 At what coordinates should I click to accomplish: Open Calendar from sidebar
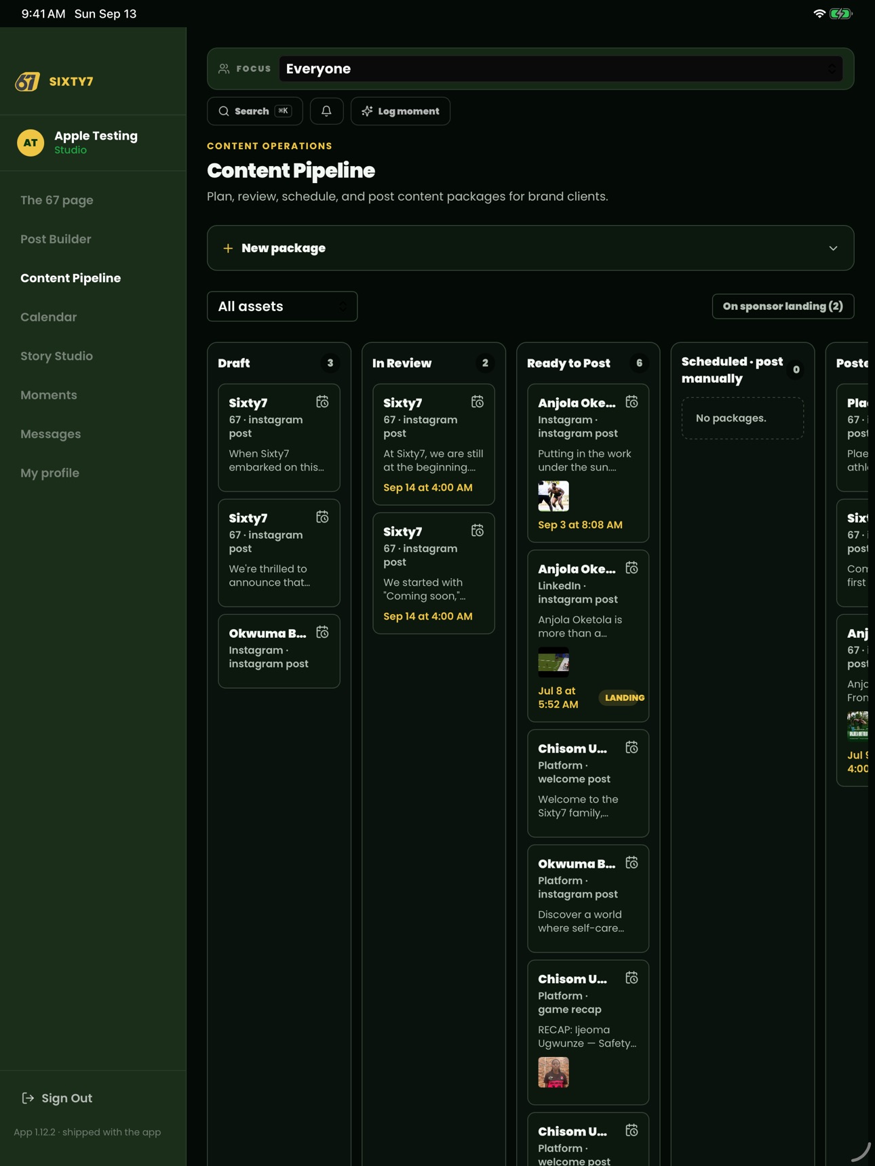[x=49, y=317]
